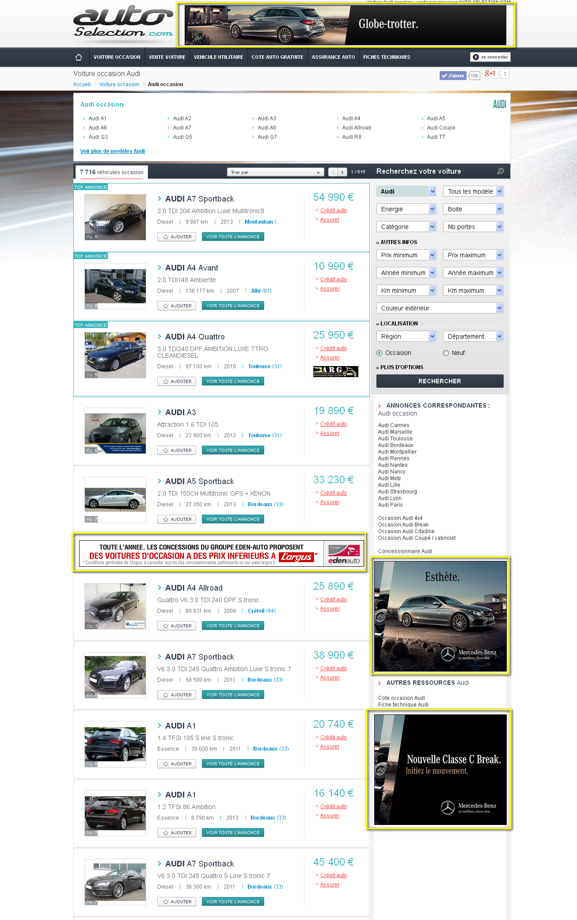Image resolution: width=577 pixels, height=920 pixels.
Task: Click 7 716 véhicules occasion tab
Action: (111, 172)
